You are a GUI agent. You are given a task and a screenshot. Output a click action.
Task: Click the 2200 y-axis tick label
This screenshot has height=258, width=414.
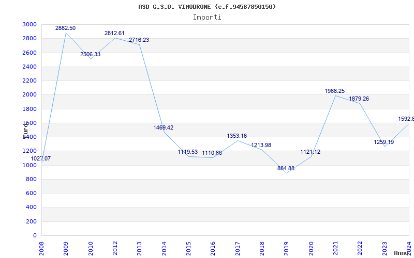pyautogui.click(x=29, y=80)
